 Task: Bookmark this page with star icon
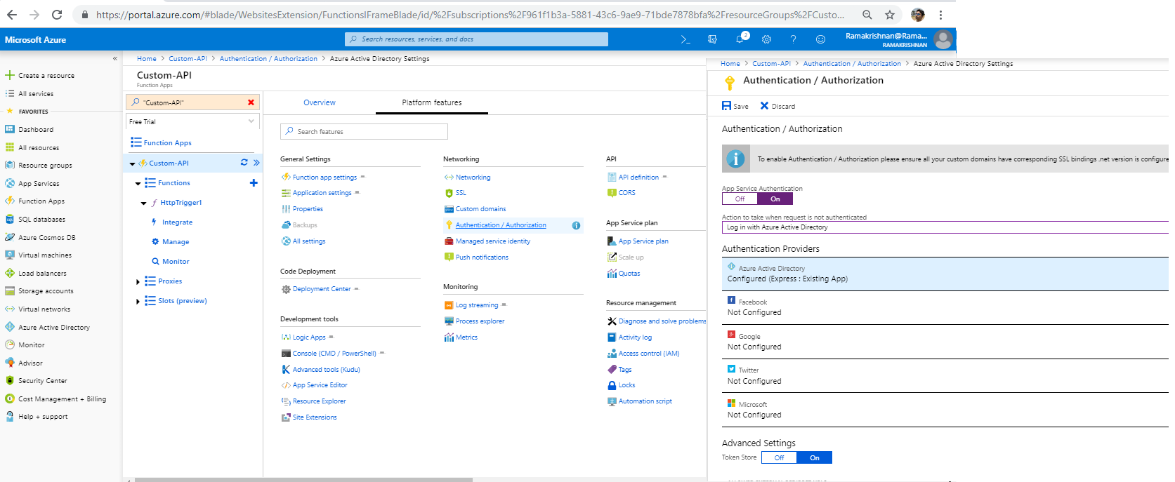point(890,14)
